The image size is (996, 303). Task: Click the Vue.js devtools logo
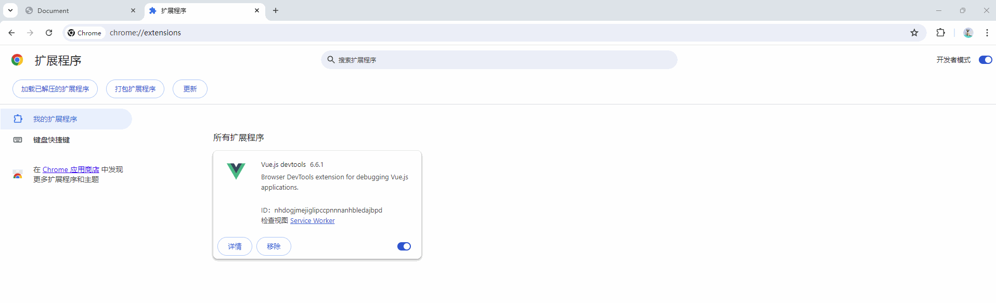coord(236,170)
